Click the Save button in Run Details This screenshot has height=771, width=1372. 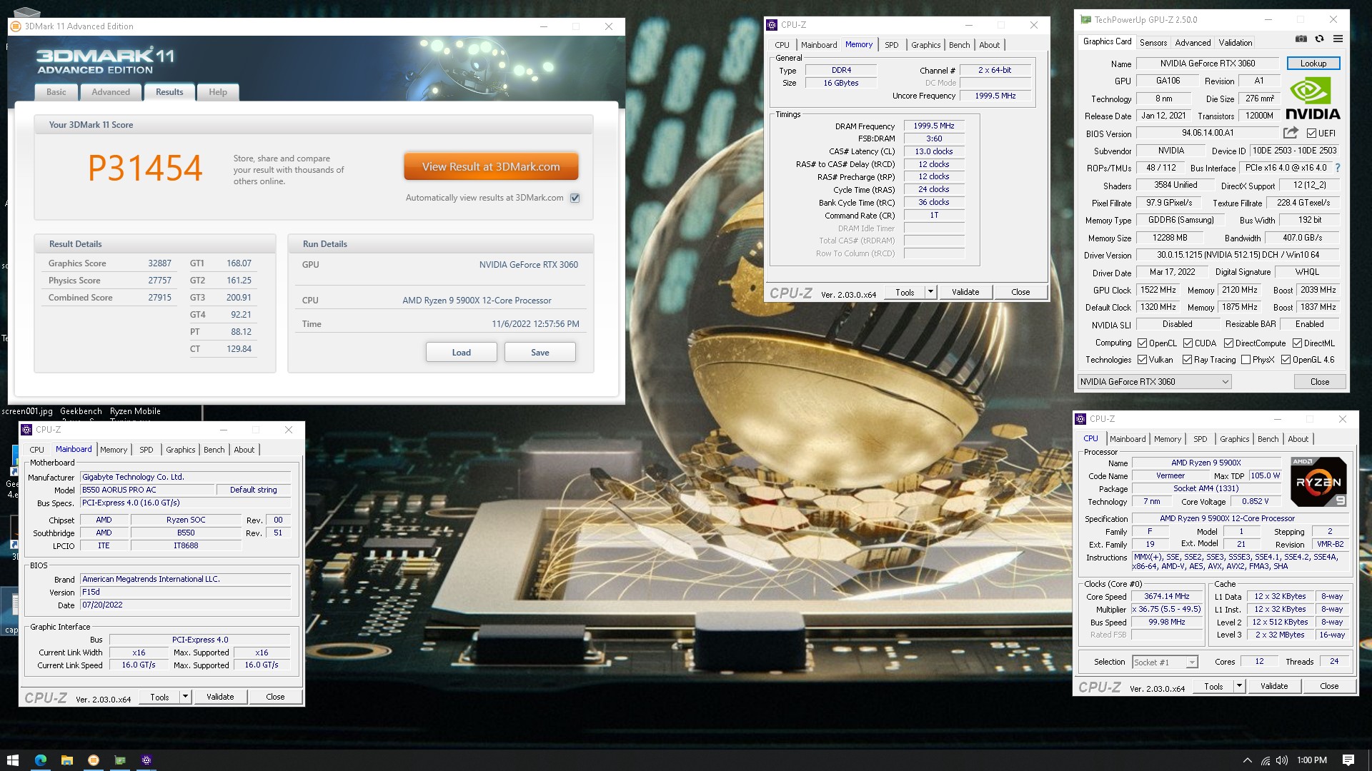pos(540,352)
